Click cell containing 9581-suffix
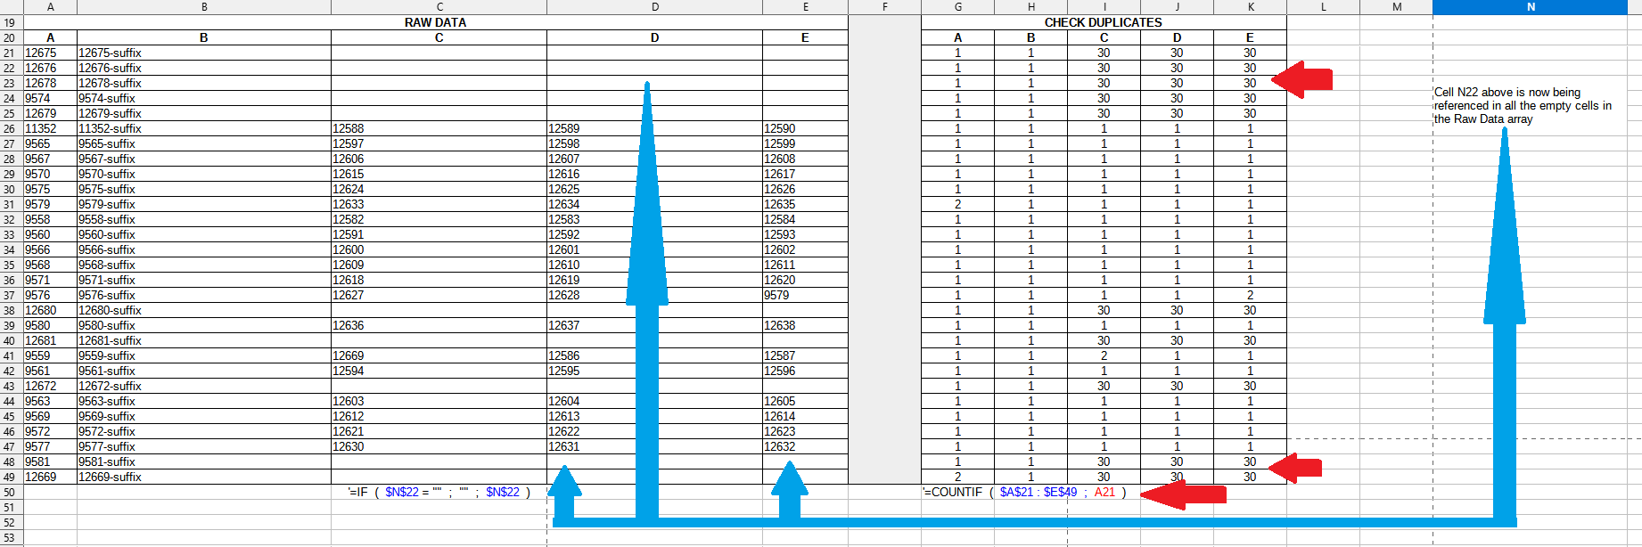The width and height of the screenshot is (1642, 547). (x=204, y=461)
